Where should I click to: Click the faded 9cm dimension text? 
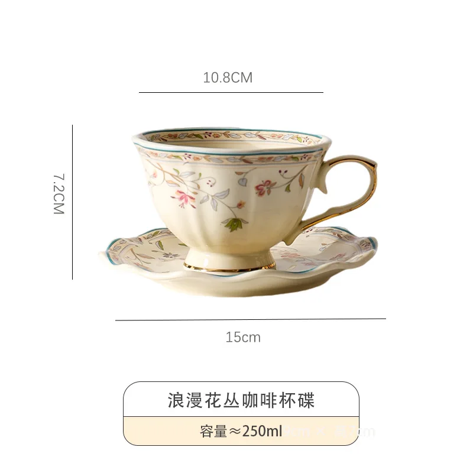click(x=297, y=432)
